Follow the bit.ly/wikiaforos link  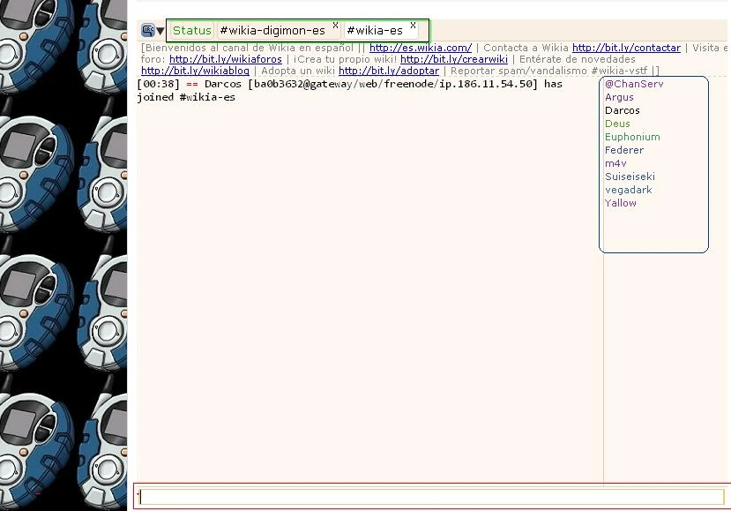click(x=226, y=59)
